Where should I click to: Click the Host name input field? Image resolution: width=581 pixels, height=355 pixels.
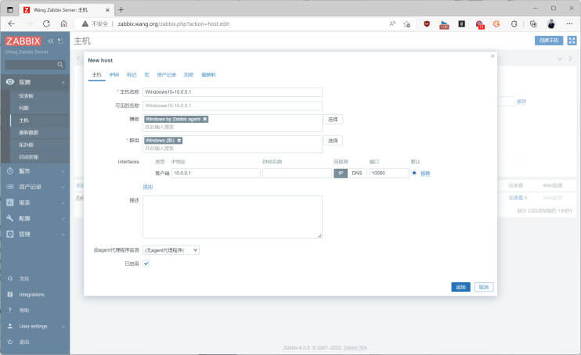pyautogui.click(x=233, y=91)
